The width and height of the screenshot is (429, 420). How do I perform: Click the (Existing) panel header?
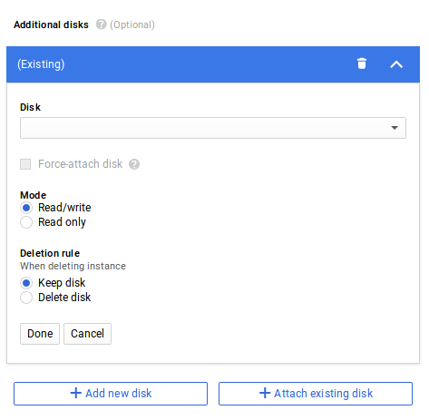click(x=213, y=64)
